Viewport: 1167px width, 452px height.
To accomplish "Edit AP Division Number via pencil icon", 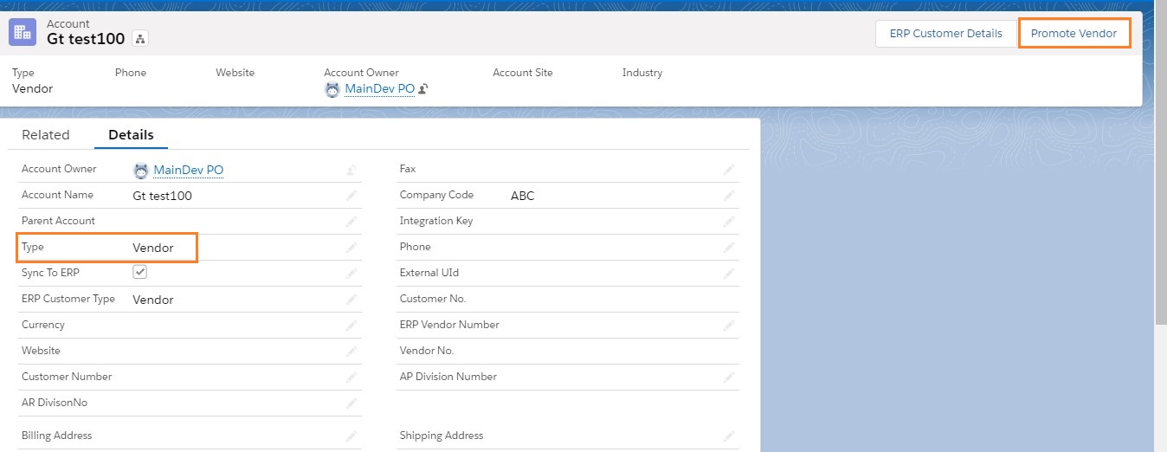I will pyautogui.click(x=729, y=378).
